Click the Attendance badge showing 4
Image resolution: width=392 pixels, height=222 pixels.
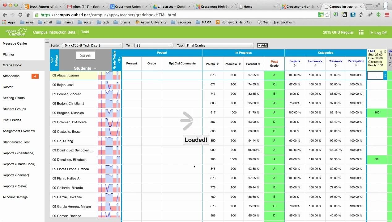point(35,76)
